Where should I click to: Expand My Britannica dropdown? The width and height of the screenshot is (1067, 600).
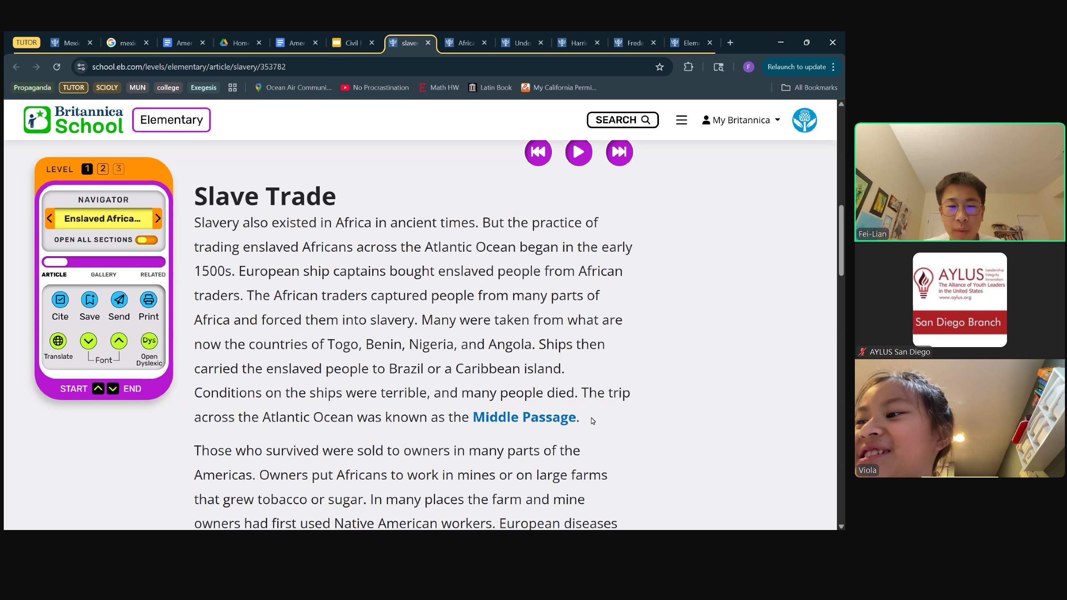coord(741,120)
